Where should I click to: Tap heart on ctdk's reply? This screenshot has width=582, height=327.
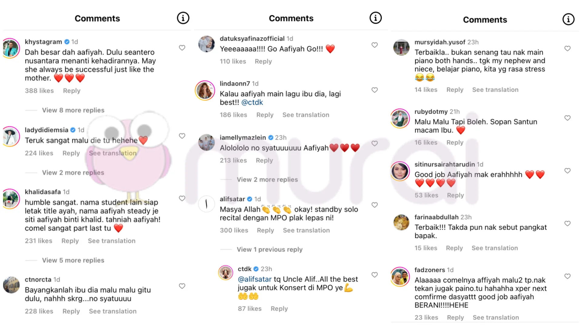(375, 275)
